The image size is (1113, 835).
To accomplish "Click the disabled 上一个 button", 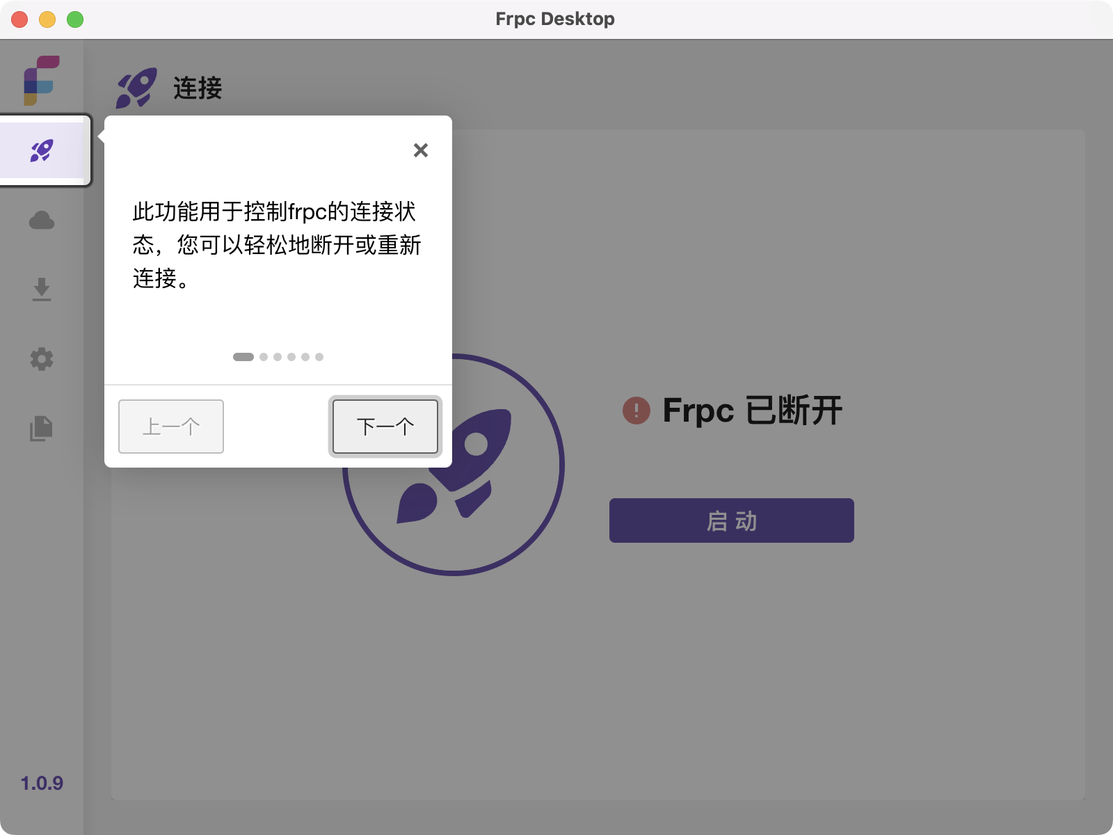I will coord(171,427).
